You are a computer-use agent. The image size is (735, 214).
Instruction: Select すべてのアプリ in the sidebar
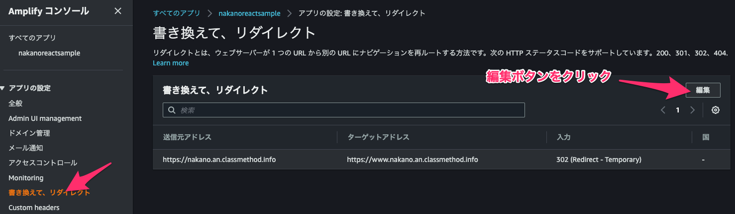pos(32,38)
